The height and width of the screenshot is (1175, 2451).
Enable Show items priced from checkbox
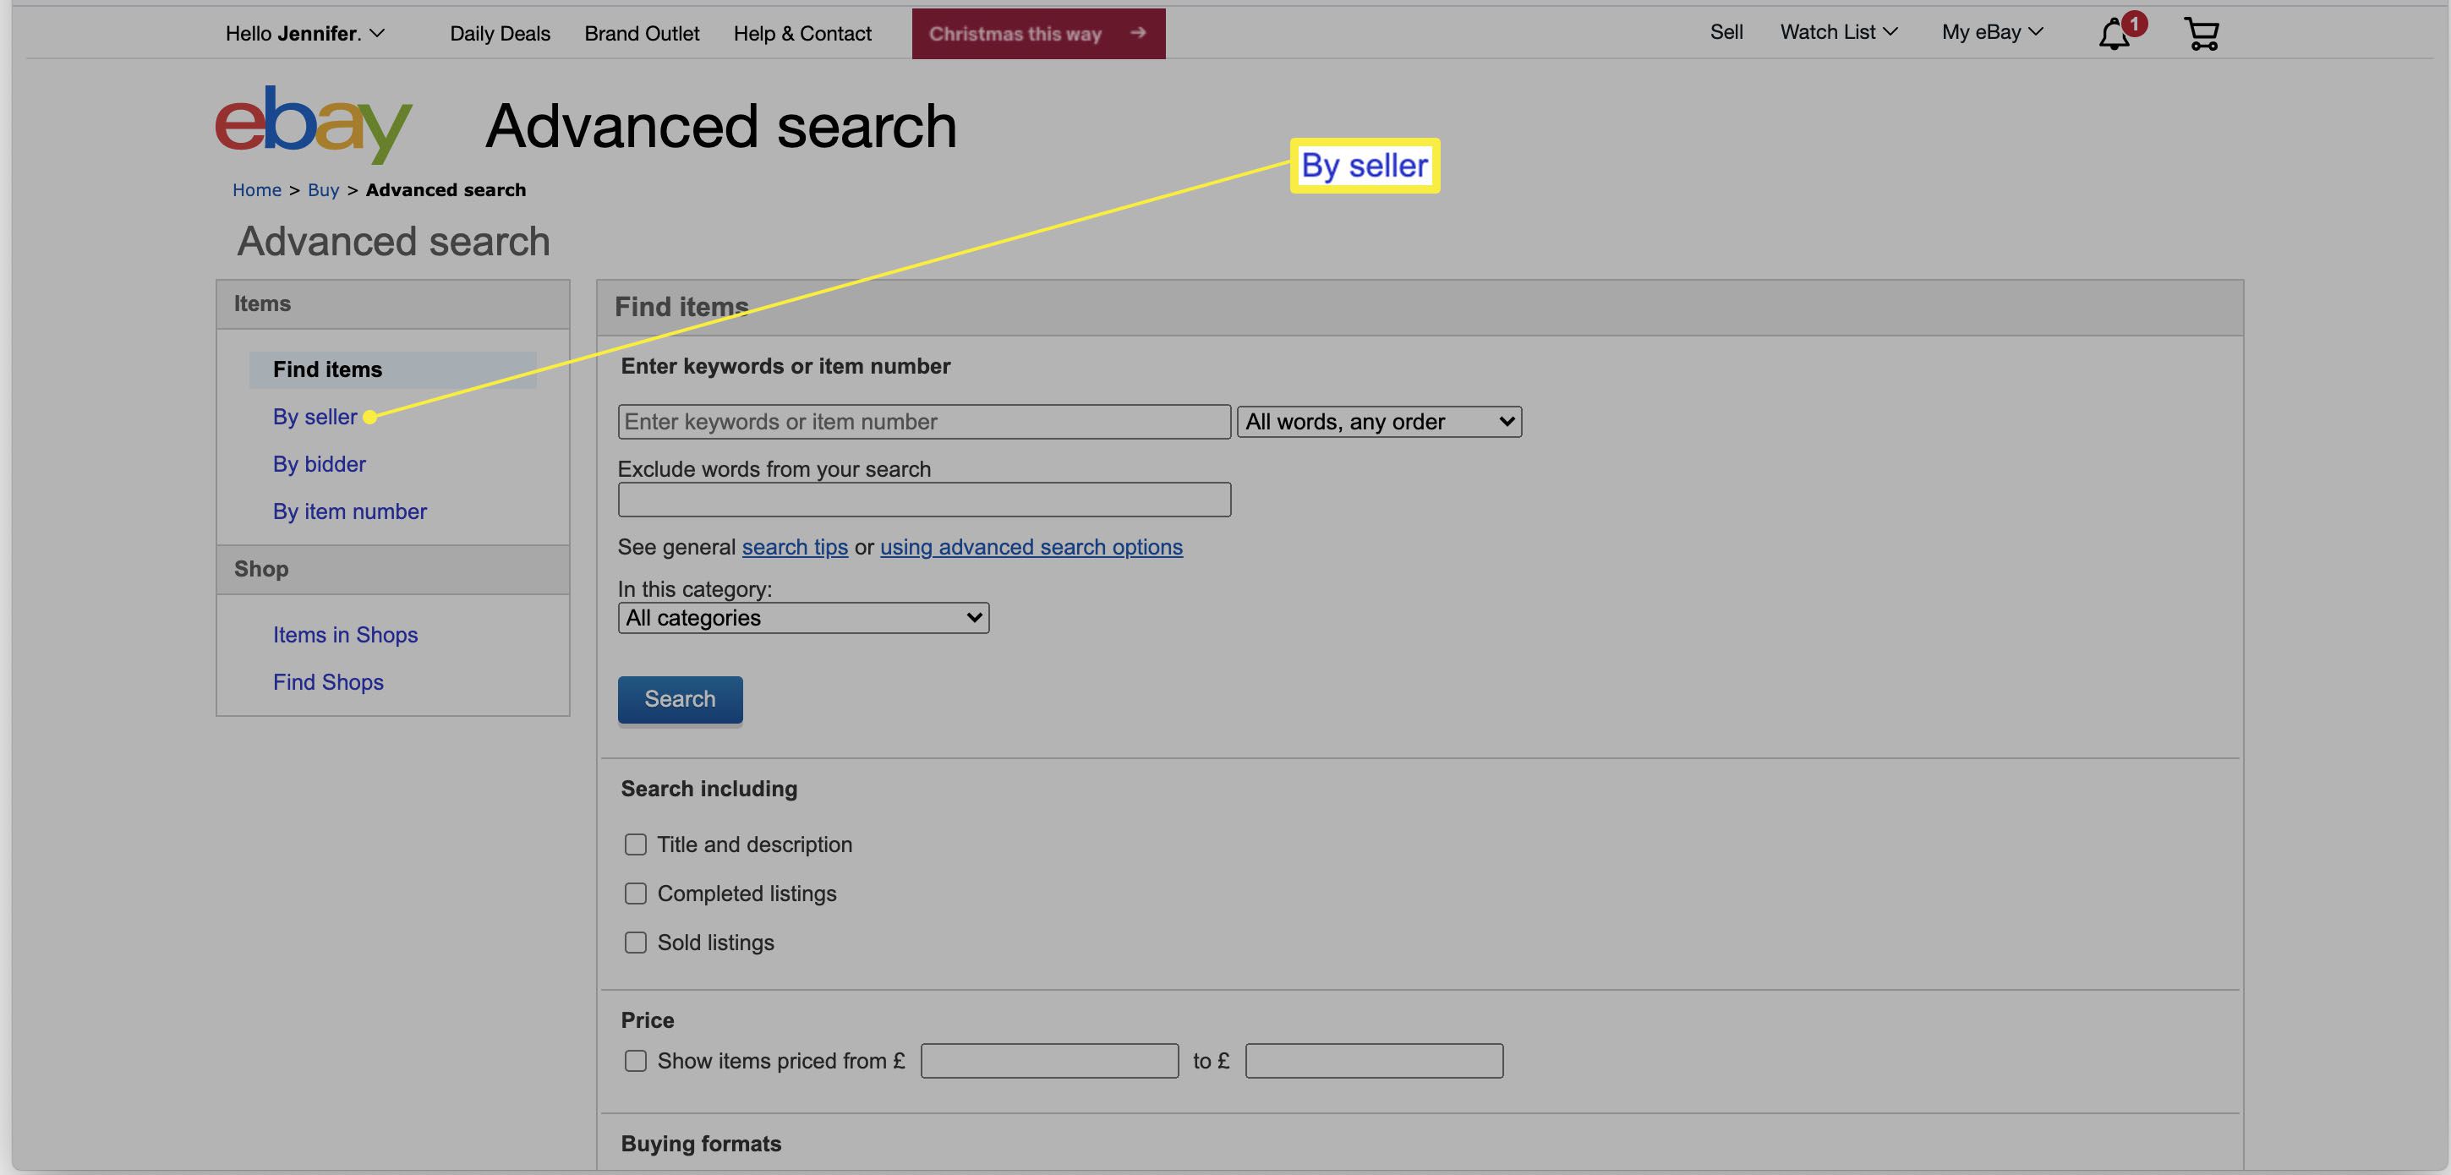tap(633, 1061)
